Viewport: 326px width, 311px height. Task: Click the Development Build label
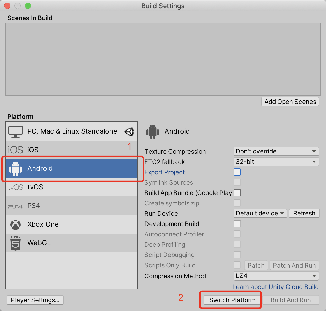pyautogui.click(x=172, y=224)
